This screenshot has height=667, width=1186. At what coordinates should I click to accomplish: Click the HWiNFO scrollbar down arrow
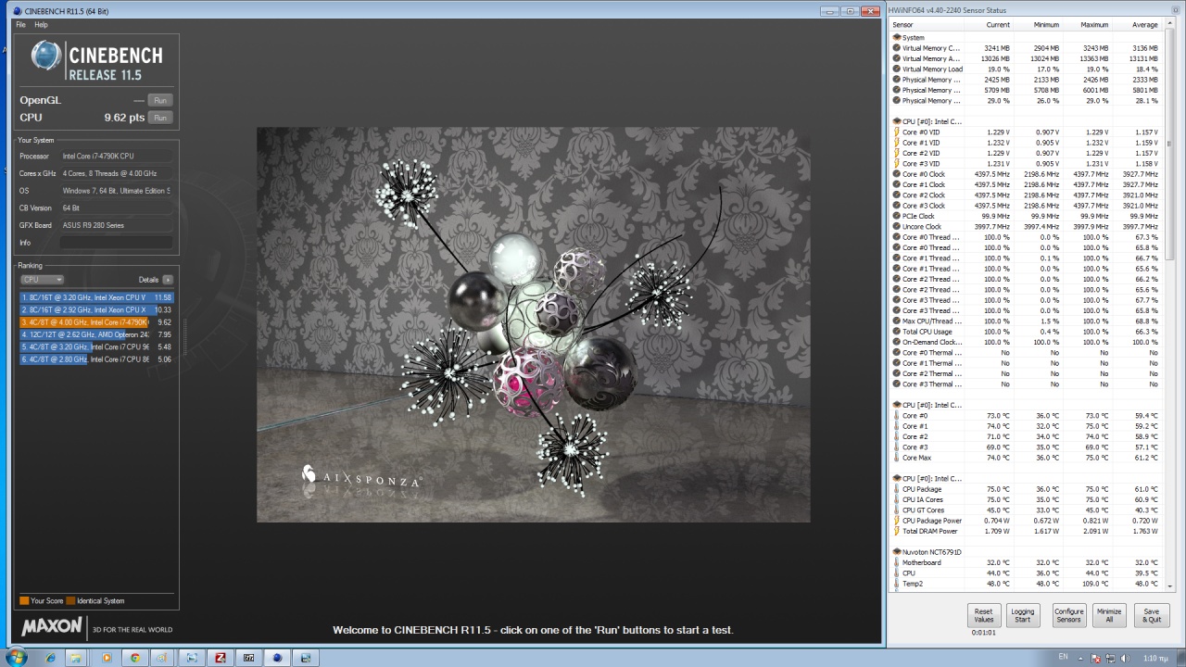click(1169, 586)
